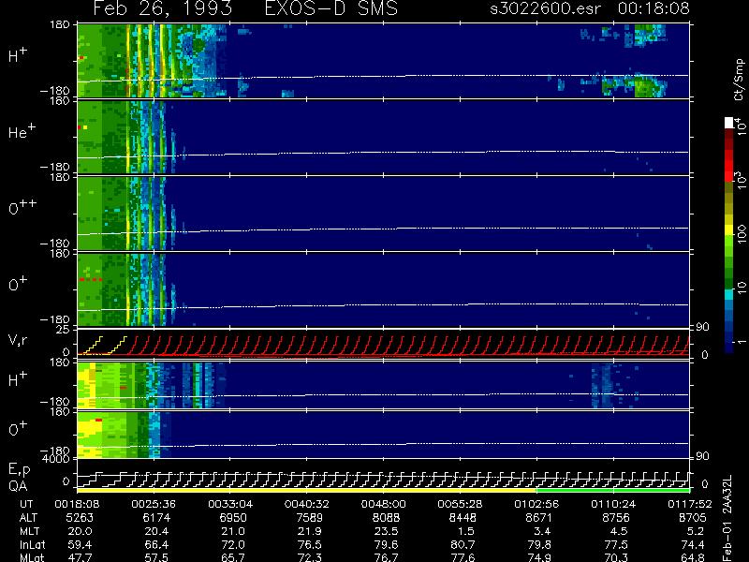This screenshot has height=562, width=749.
Task: Click ALT value "8671"
Action: coord(539,518)
